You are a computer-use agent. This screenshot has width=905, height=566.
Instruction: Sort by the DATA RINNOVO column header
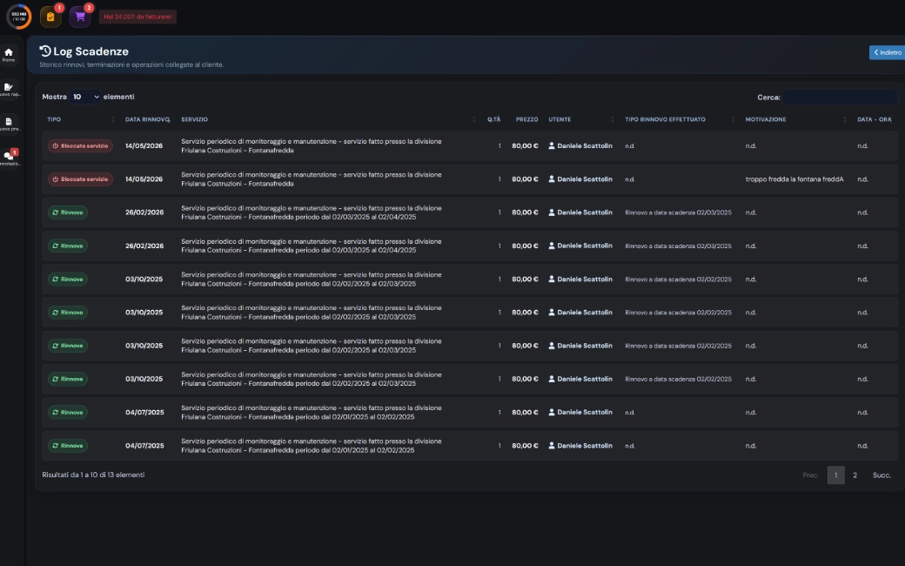point(148,119)
